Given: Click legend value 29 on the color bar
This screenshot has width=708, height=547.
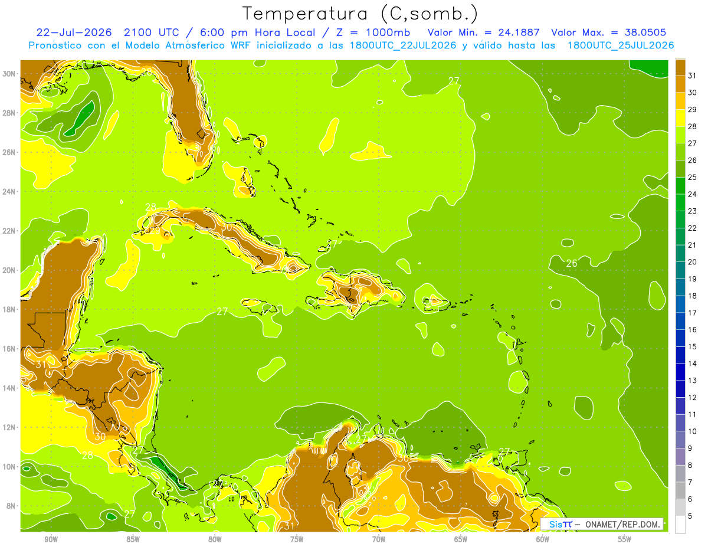Looking at the screenshot, I should [692, 109].
